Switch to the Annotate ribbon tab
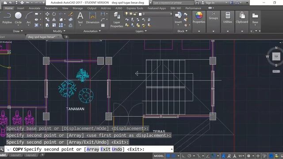The image size is (283, 159). [x=34, y=8]
